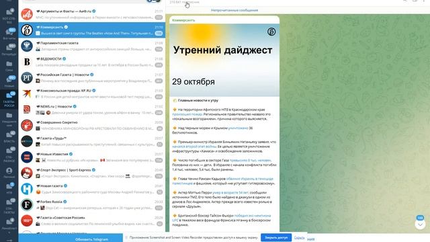Image resolution: width=430 pixels, height=242 pixels.
Task: Open the «Все чаты» folder in sidebar
Action: pos(9,34)
